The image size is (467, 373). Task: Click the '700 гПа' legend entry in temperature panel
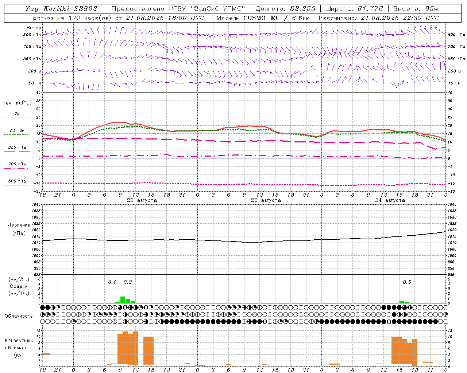(x=17, y=164)
